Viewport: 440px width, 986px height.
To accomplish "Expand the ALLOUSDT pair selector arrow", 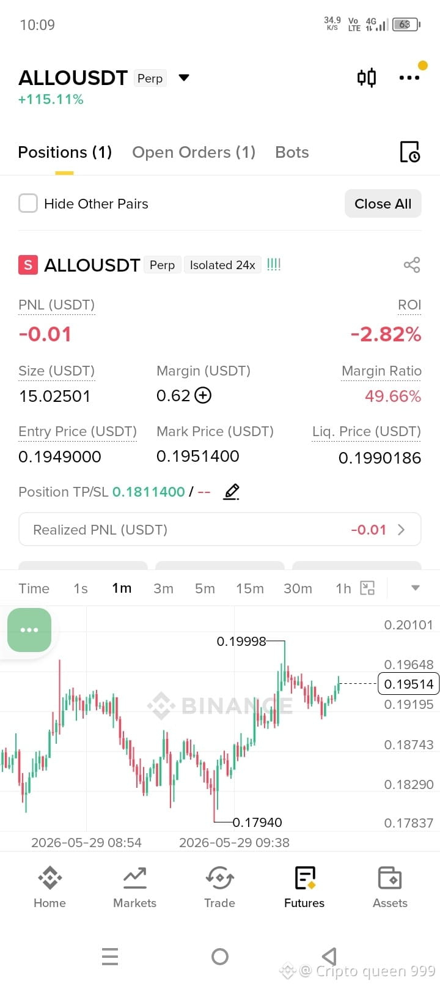I will coord(184,78).
